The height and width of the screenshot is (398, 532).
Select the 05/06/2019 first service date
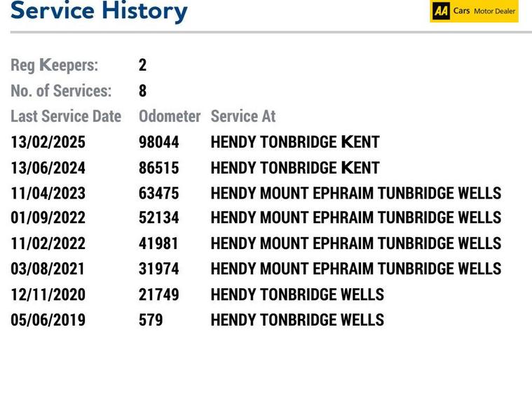48,320
